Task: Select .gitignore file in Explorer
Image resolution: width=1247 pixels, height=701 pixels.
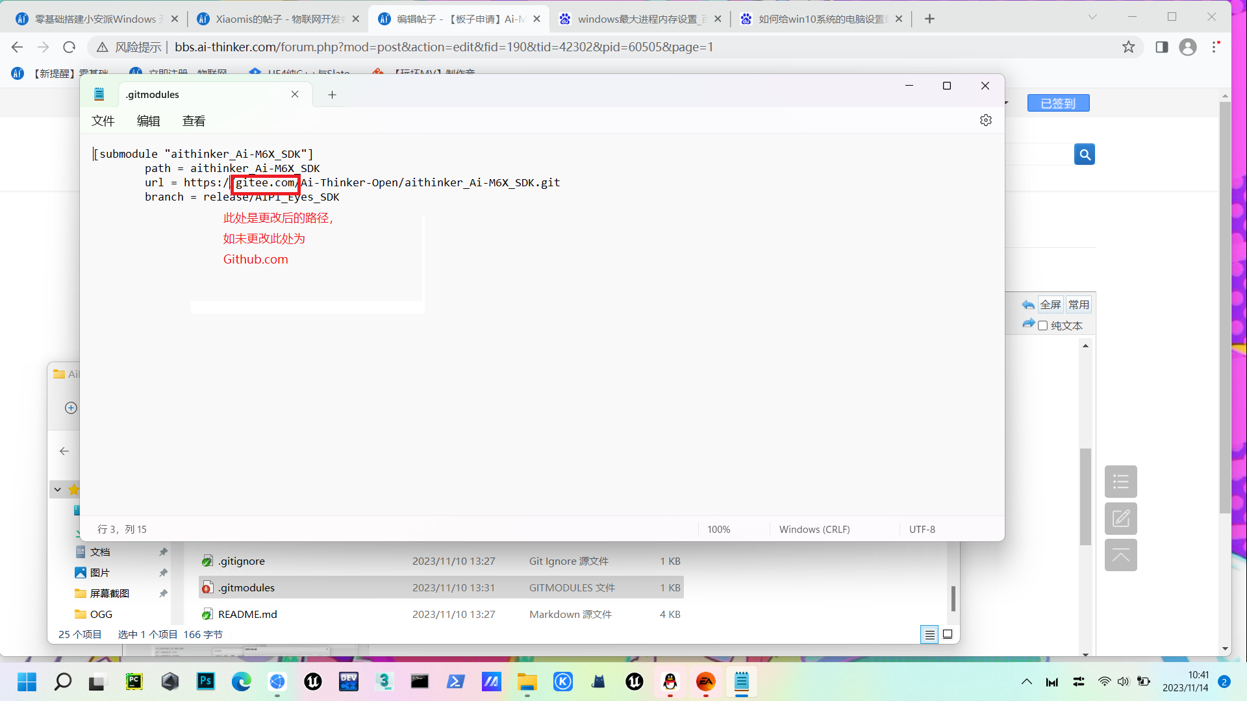Action: pos(441,561)
